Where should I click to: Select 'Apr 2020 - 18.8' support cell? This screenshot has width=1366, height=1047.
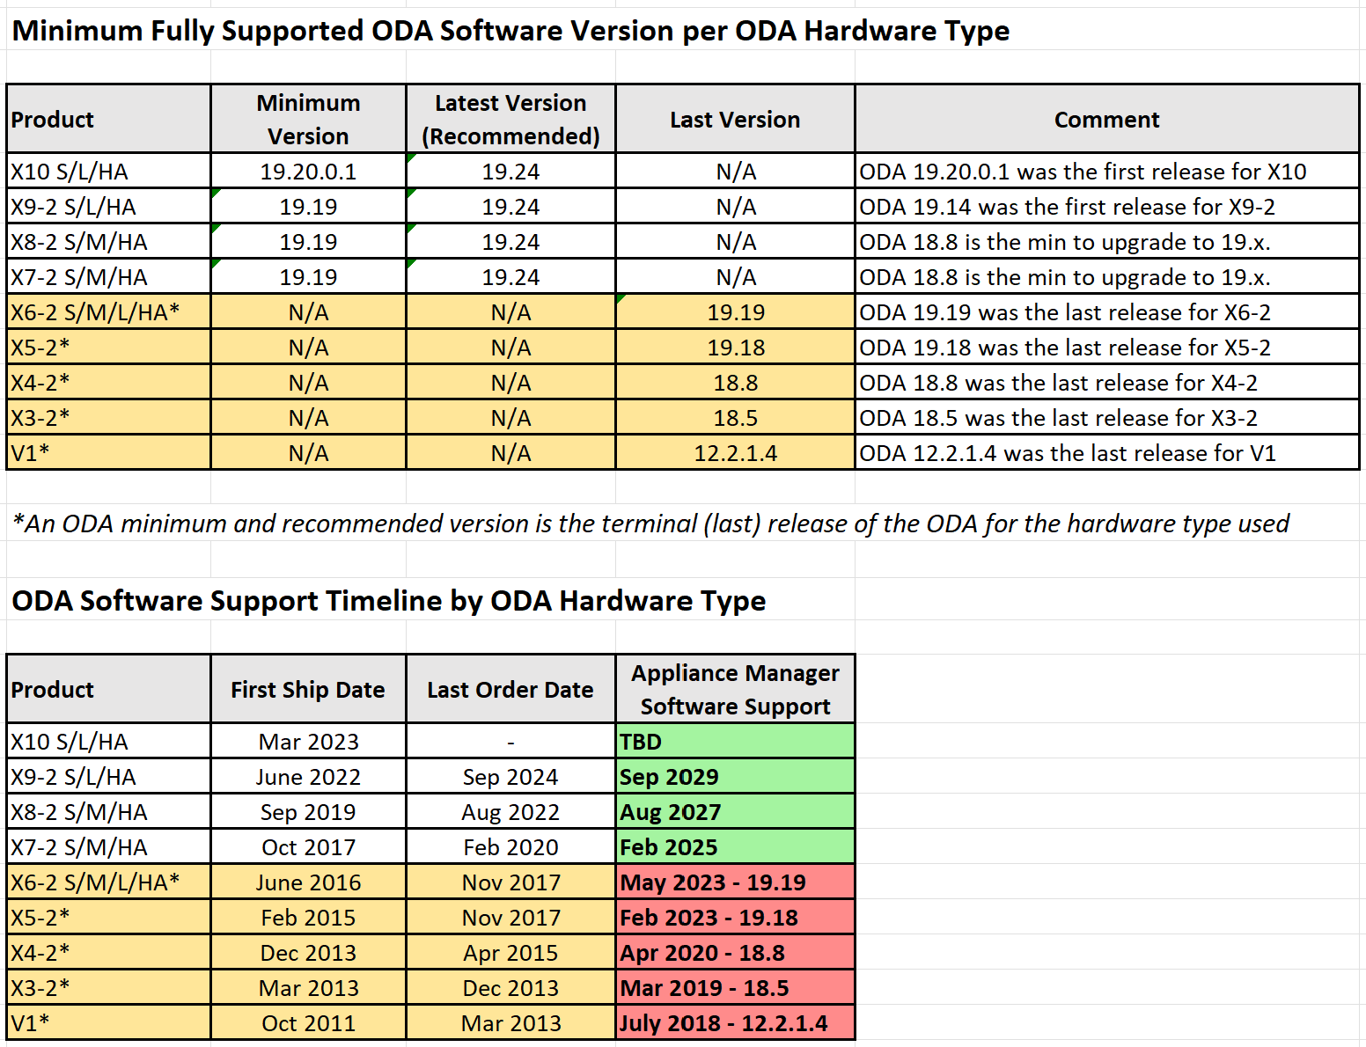[735, 952]
